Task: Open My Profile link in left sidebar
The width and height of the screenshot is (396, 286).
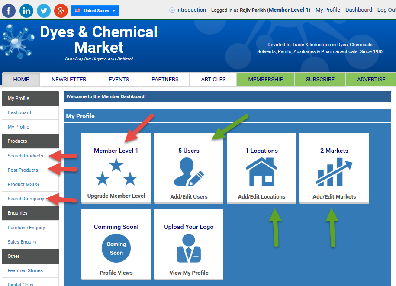Action: pos(18,127)
